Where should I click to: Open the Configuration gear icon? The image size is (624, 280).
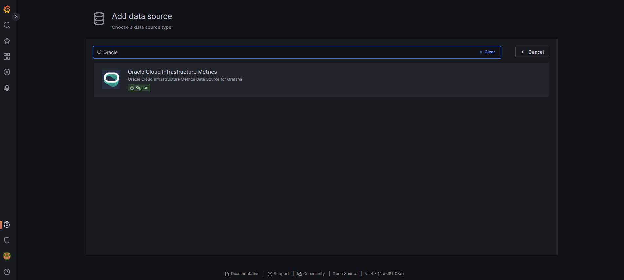7,225
